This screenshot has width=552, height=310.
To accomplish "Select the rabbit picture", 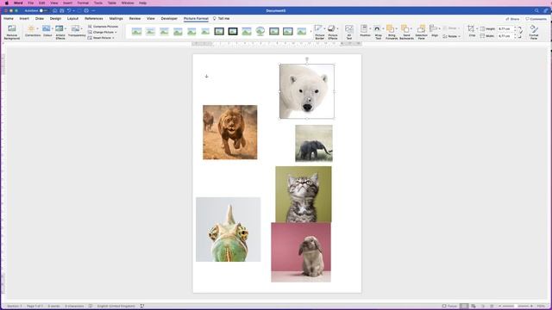I will point(301,252).
